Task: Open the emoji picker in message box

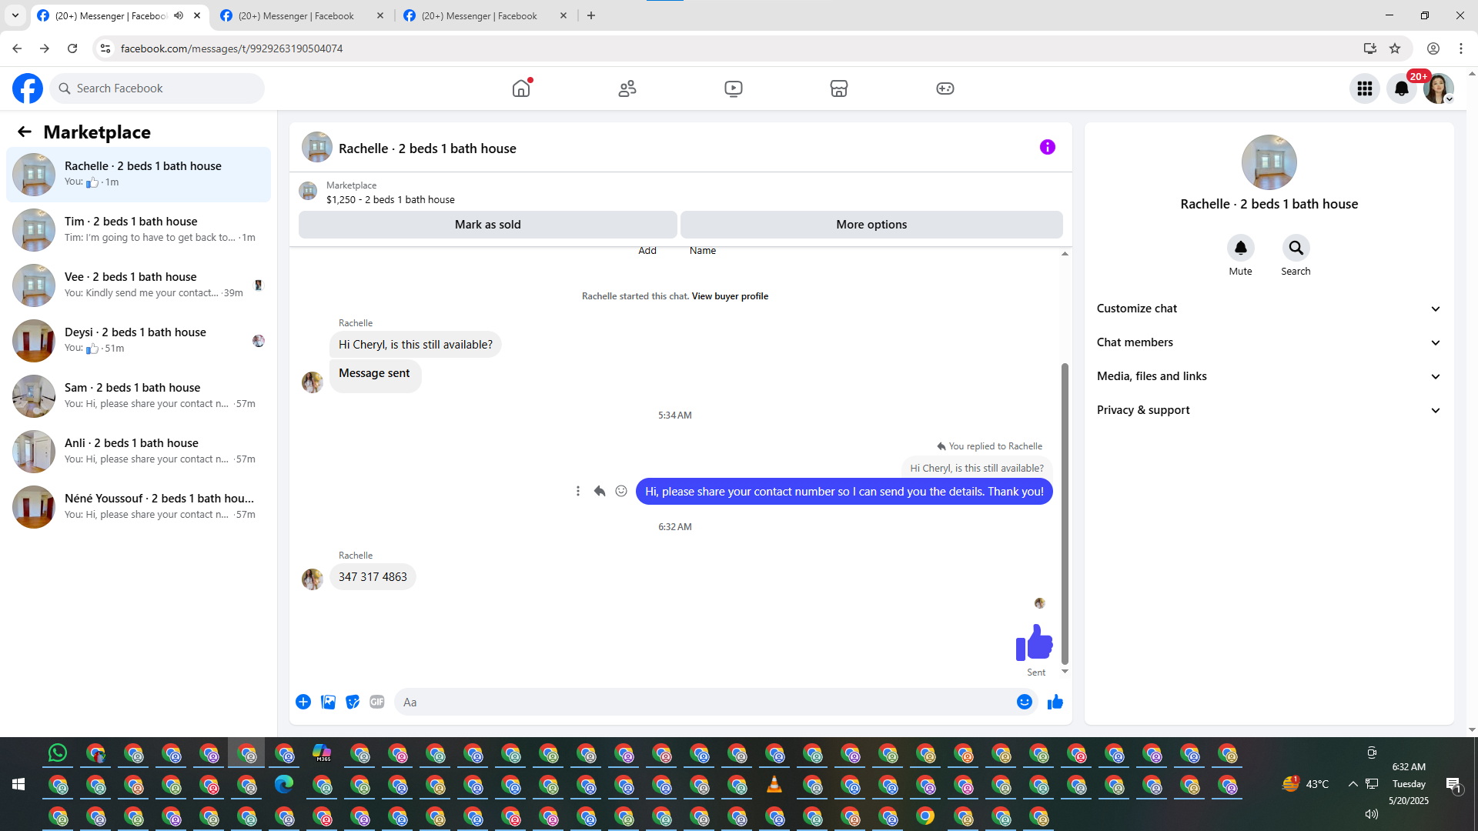Action: (1024, 702)
